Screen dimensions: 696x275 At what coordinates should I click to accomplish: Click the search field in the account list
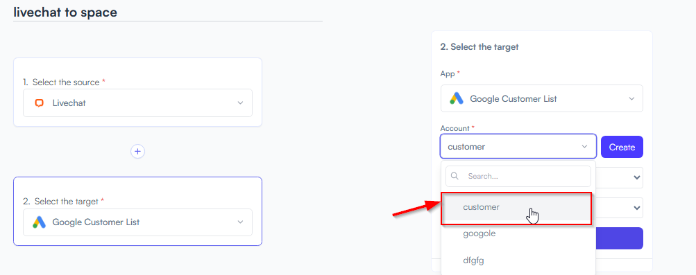coord(518,176)
